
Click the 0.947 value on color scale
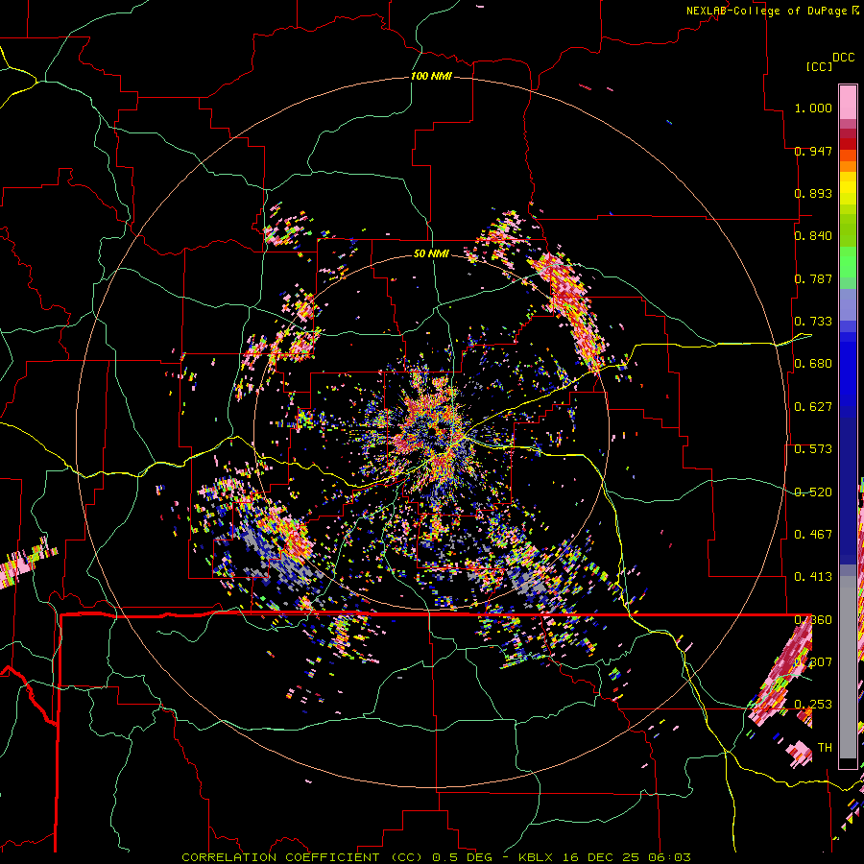[x=813, y=151]
